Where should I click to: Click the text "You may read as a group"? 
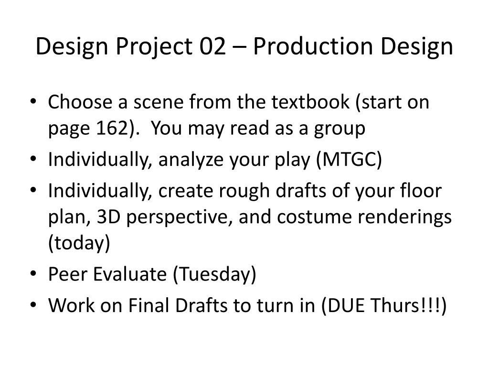[x=258, y=129]
